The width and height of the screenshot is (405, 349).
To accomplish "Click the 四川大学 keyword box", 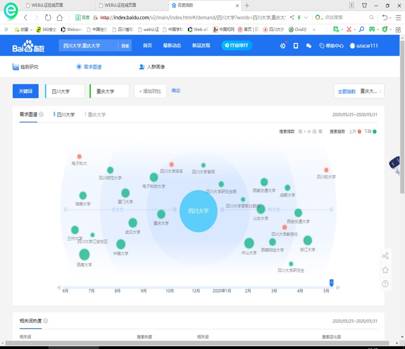I will click(65, 91).
